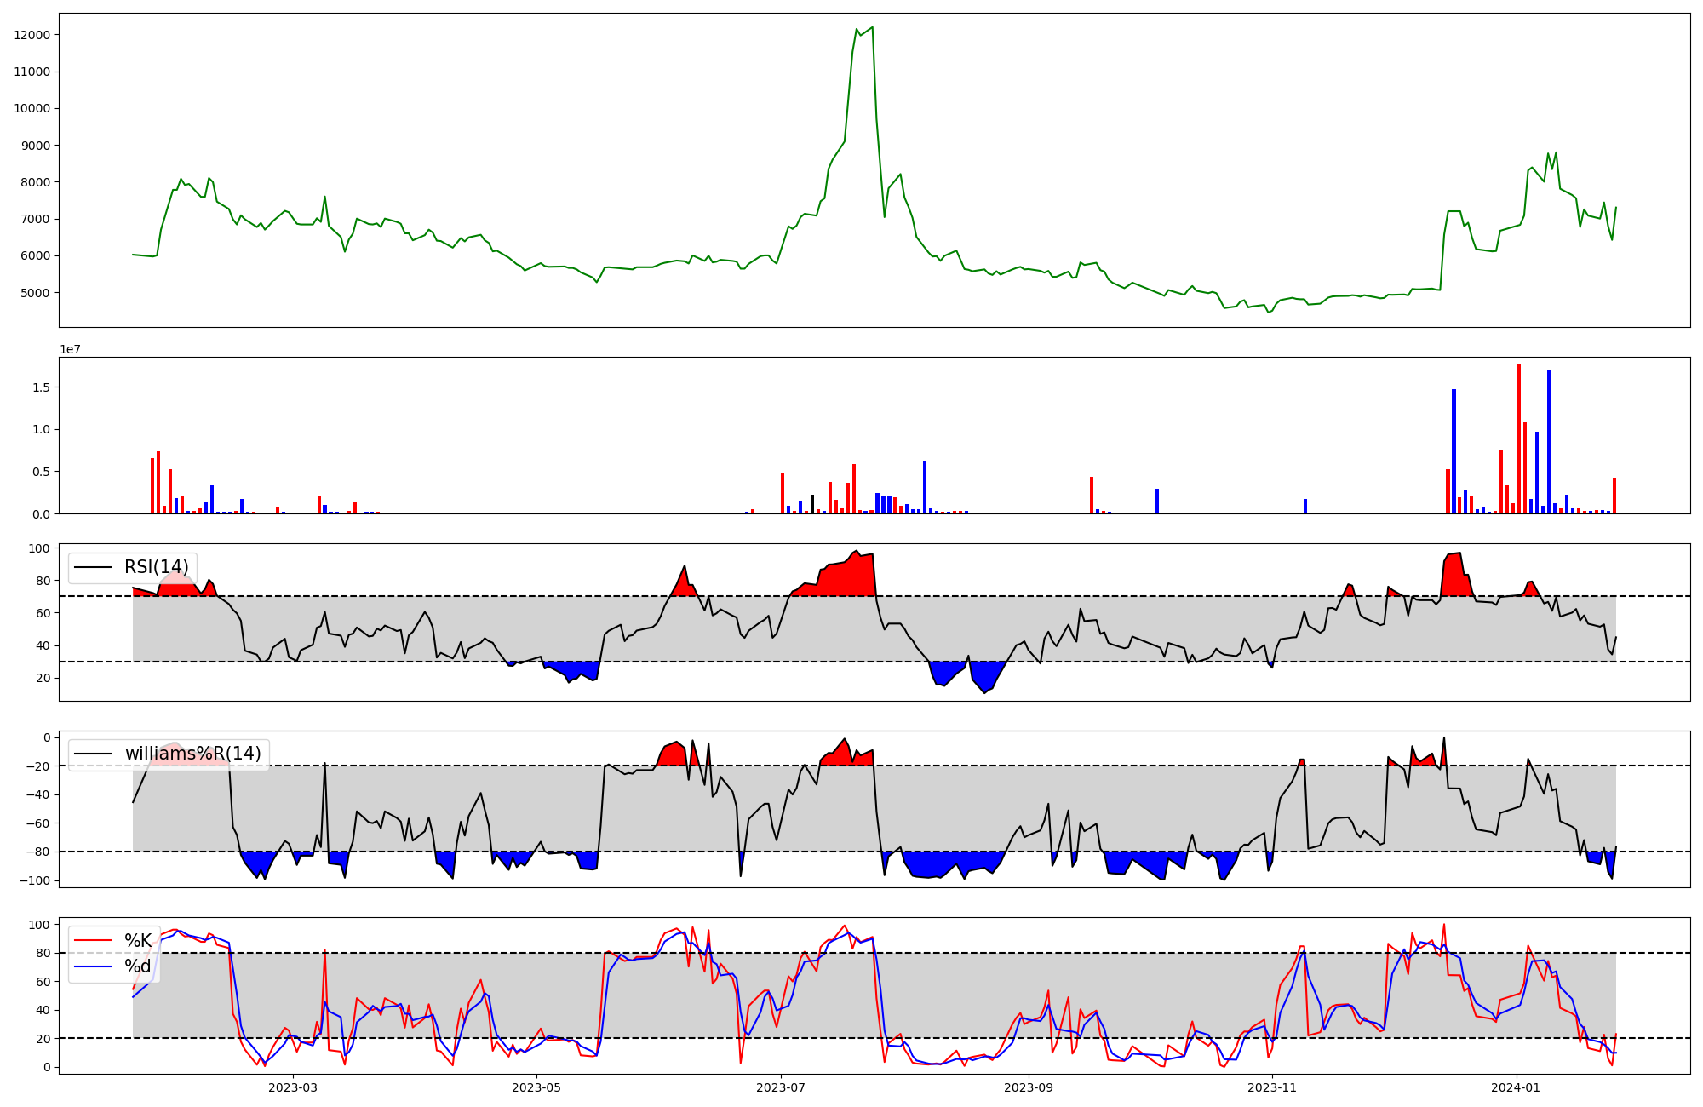The width and height of the screenshot is (1703, 1107).
Task: Click the 1.5 tick on volume axis
Action: (43, 387)
